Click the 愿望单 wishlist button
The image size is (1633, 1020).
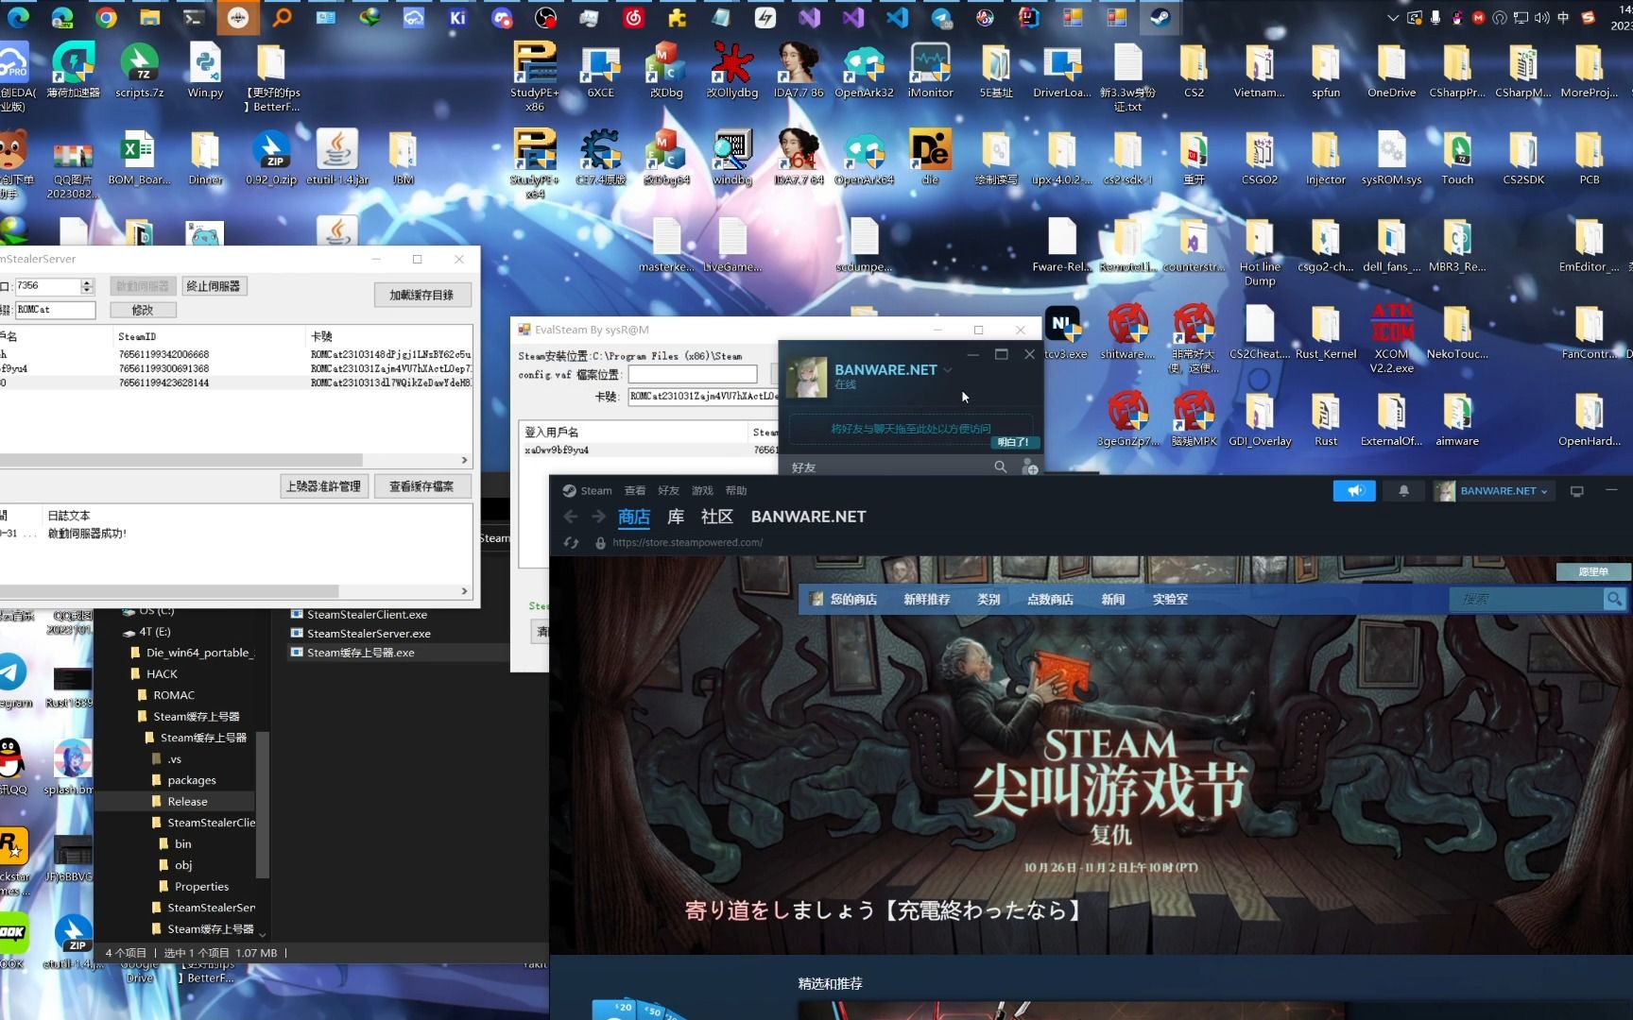click(1593, 571)
